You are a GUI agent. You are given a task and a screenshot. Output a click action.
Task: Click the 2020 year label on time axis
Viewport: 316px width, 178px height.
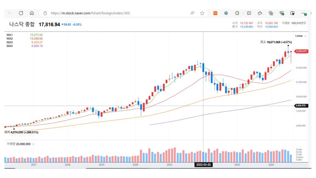coord(135,164)
